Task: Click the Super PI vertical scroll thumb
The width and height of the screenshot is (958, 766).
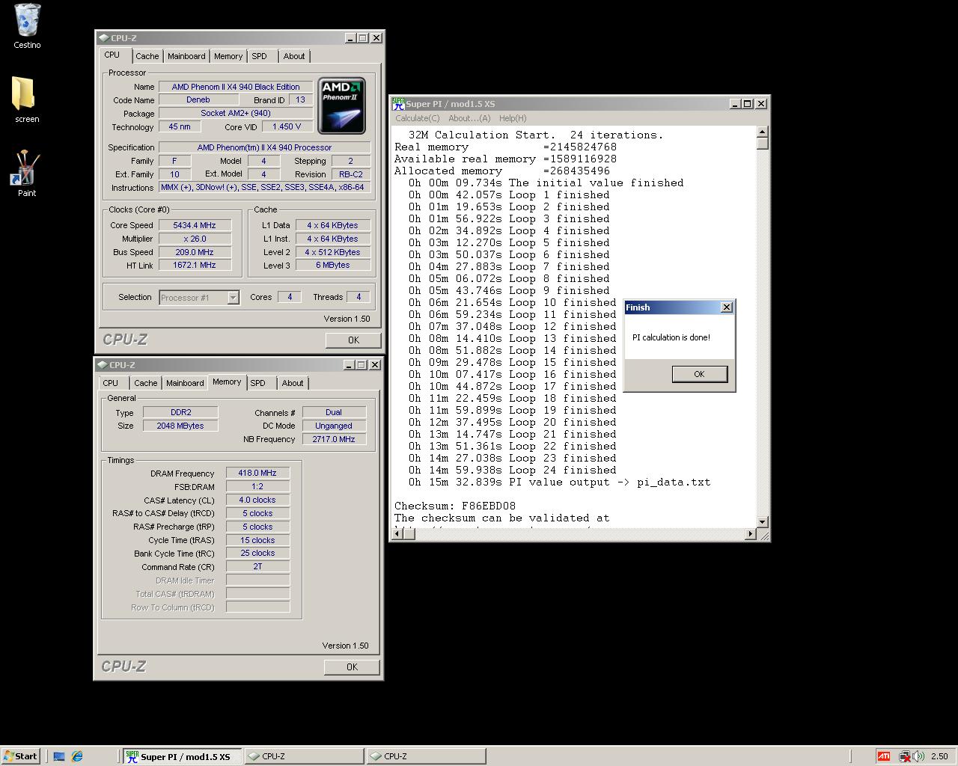Action: 763,144
